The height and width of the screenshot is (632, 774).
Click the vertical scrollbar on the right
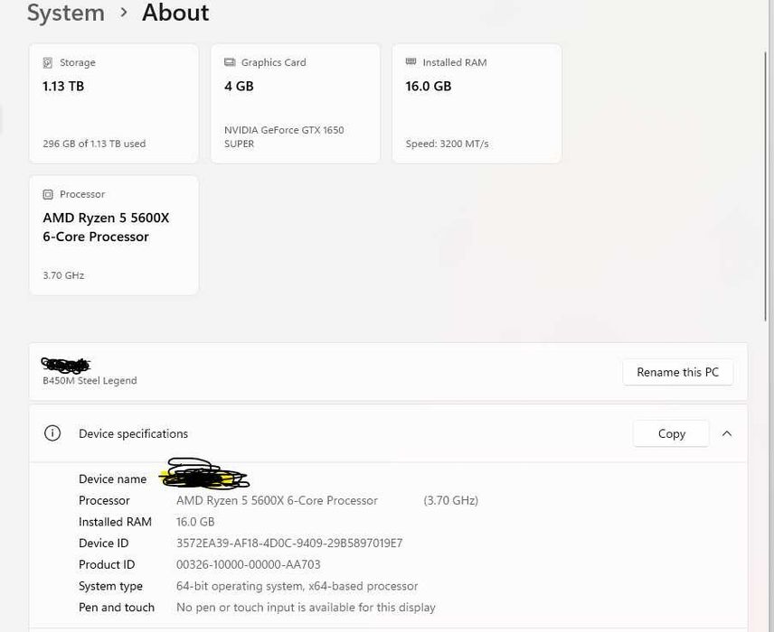(766, 185)
